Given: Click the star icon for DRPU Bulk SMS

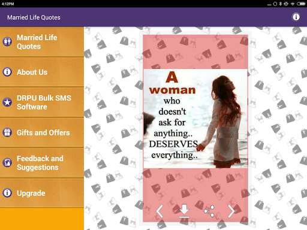Looking at the screenshot, I should 7,102.
